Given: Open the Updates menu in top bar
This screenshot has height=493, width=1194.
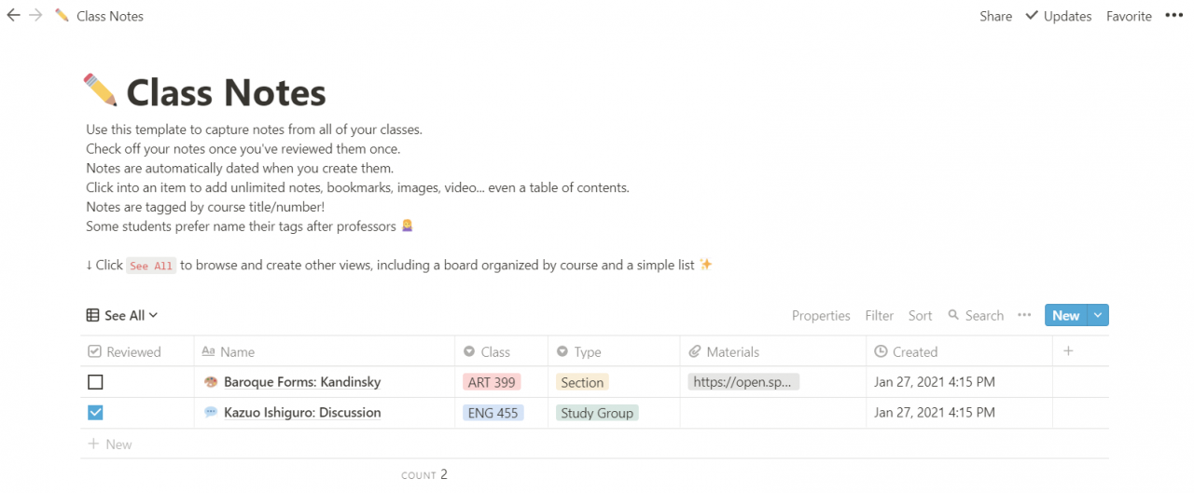Looking at the screenshot, I should (x=1058, y=16).
